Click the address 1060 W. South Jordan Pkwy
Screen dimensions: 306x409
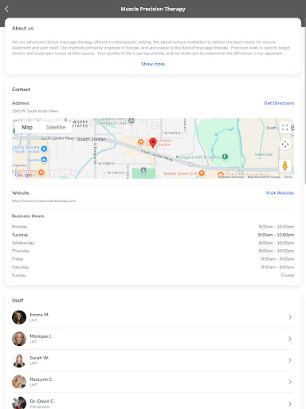[x=35, y=111]
